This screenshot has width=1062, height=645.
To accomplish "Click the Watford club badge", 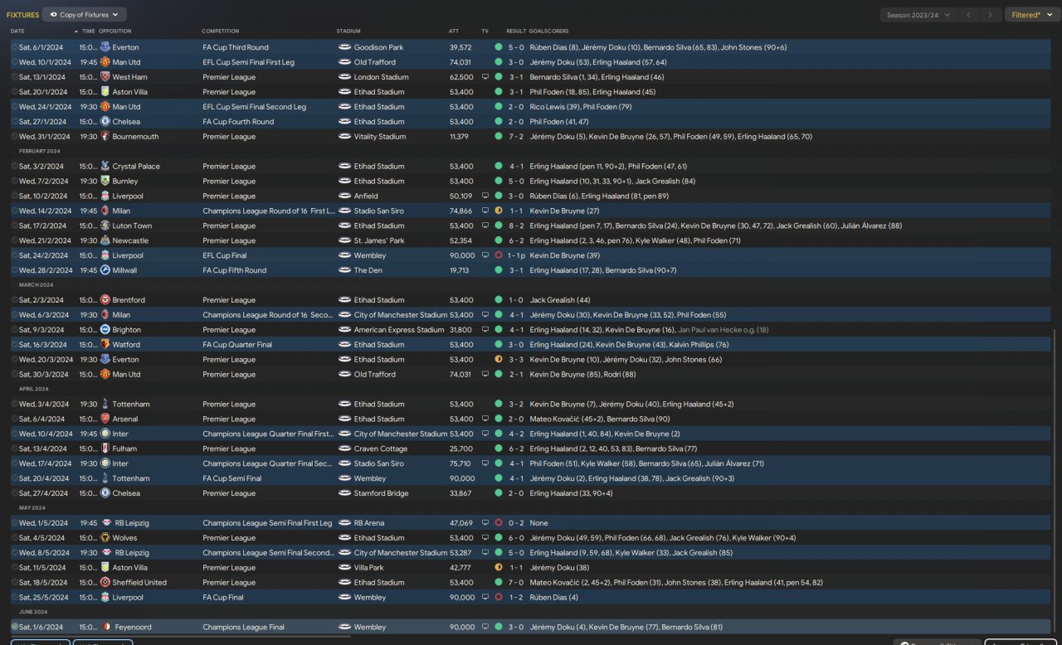I will (105, 345).
